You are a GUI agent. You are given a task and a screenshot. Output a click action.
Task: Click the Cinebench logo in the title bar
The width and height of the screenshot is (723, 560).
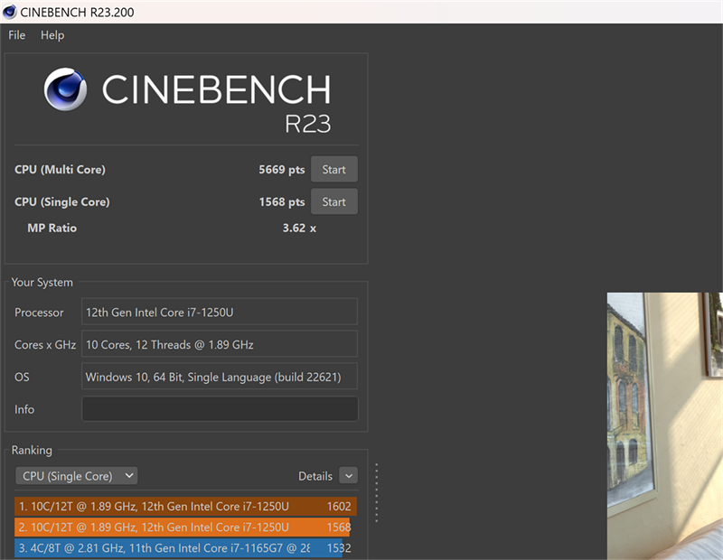pyautogui.click(x=11, y=12)
